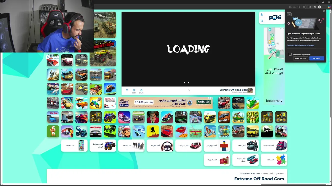Open the Scary Teacher face game tile
This screenshot has height=186, width=332.
click(153, 117)
